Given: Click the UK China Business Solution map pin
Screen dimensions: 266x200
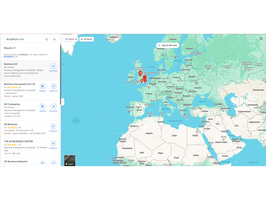Looking at the screenshot, I should 142,81.
